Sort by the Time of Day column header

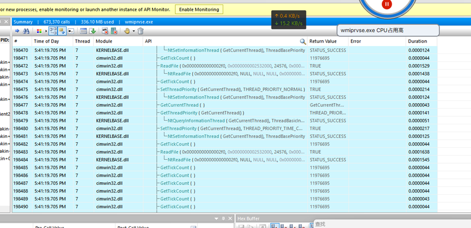pos(52,41)
